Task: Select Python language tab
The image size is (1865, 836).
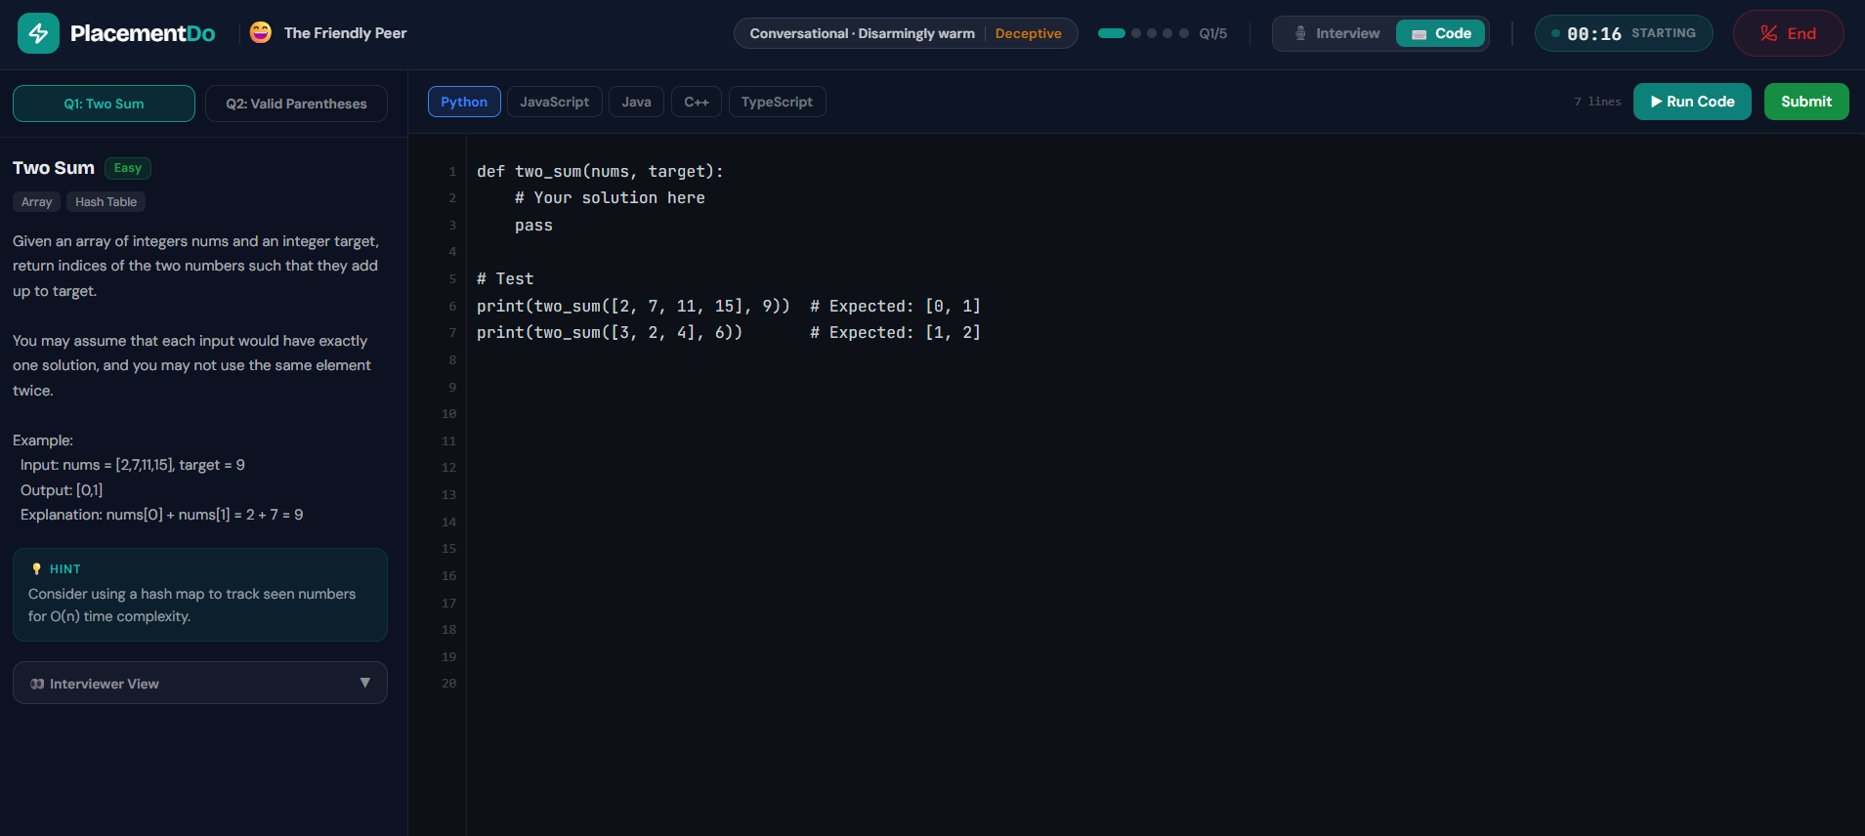Action: tap(464, 102)
